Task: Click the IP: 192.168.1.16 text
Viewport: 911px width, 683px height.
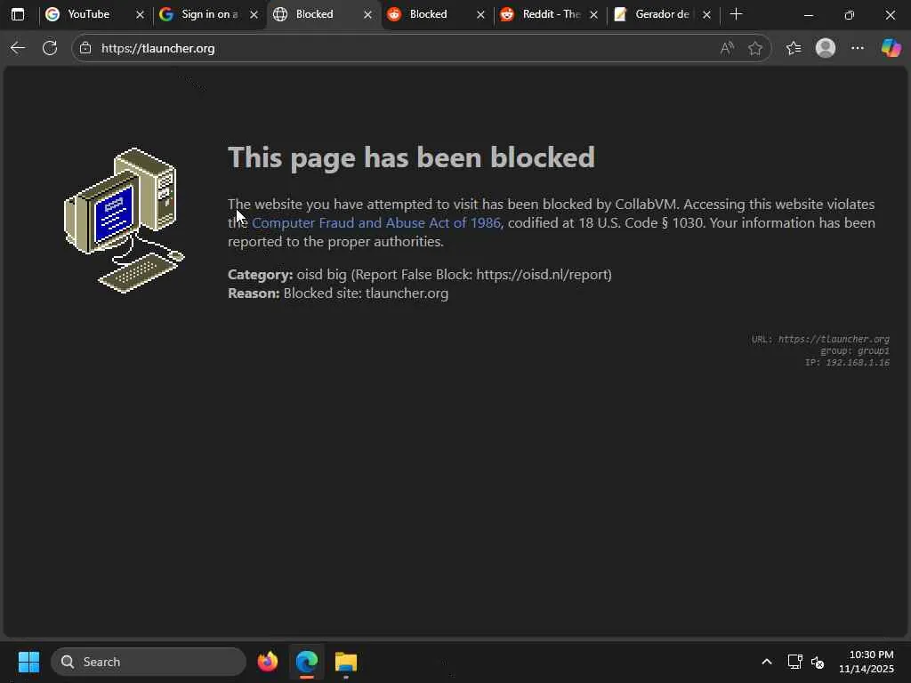Action: point(847,363)
